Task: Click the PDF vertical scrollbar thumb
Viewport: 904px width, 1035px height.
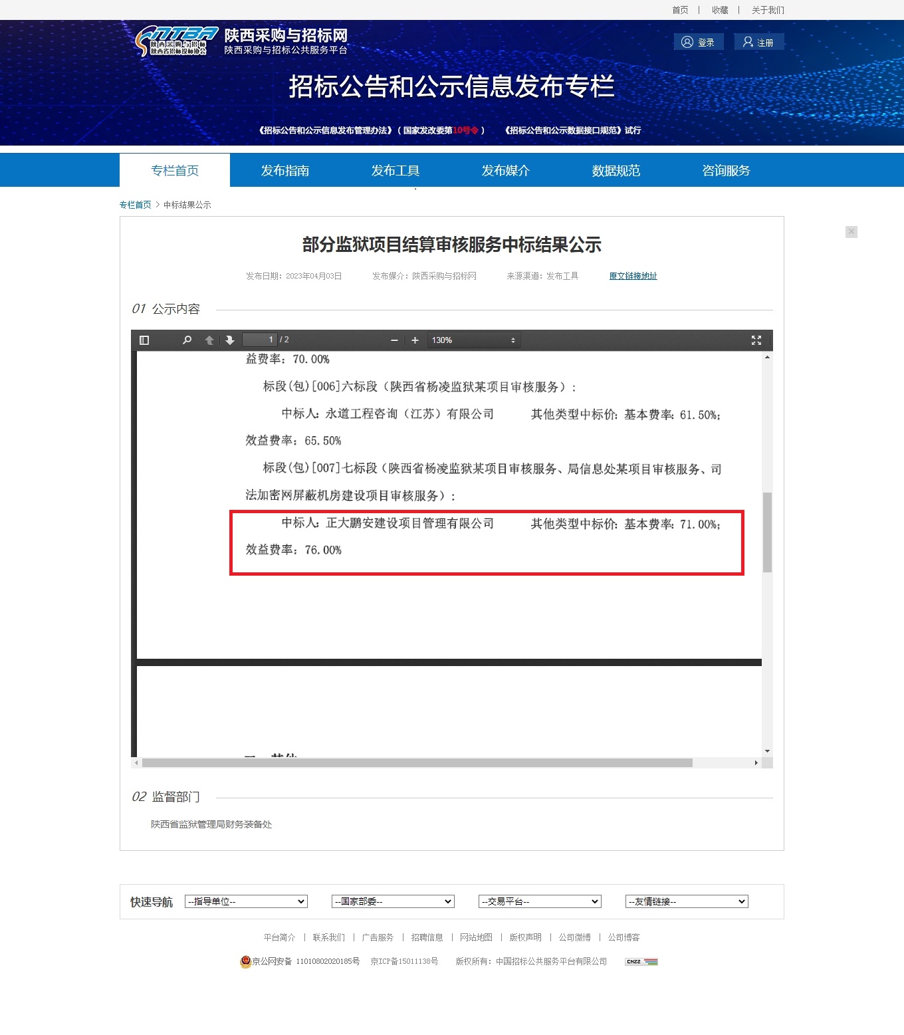Action: click(767, 532)
